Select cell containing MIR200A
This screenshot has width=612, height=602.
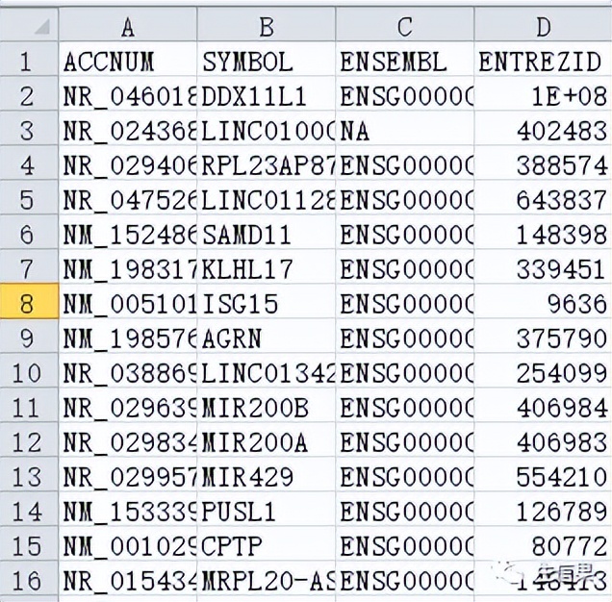point(267,440)
